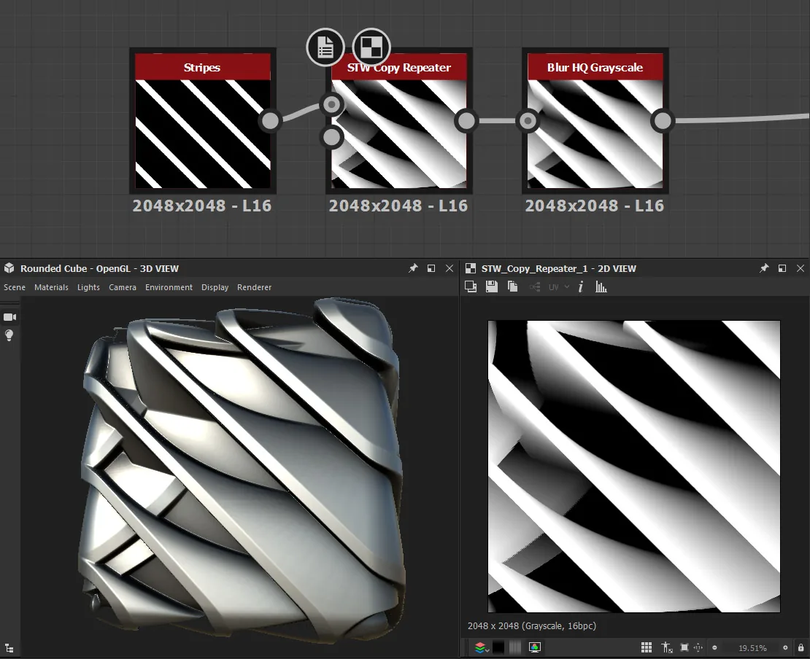Click the hierarchy icon at 3D view bottom
The width and height of the screenshot is (810, 659).
pos(9,649)
